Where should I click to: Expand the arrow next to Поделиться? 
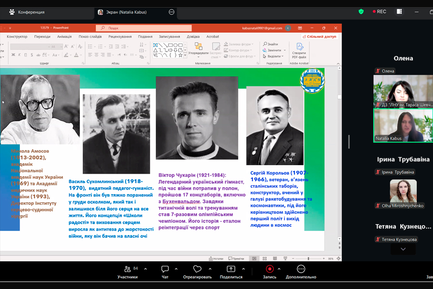pyautogui.click(x=243, y=269)
